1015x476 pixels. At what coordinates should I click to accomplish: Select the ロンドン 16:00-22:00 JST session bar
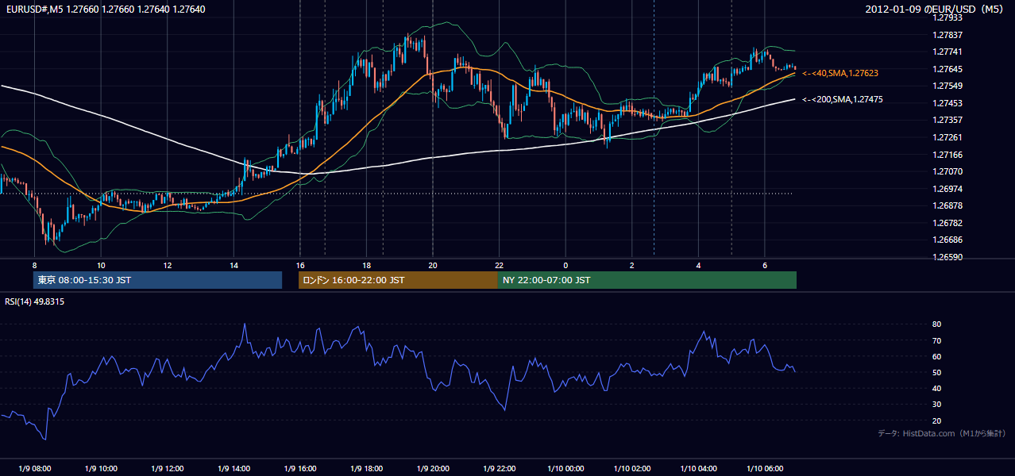(x=398, y=280)
